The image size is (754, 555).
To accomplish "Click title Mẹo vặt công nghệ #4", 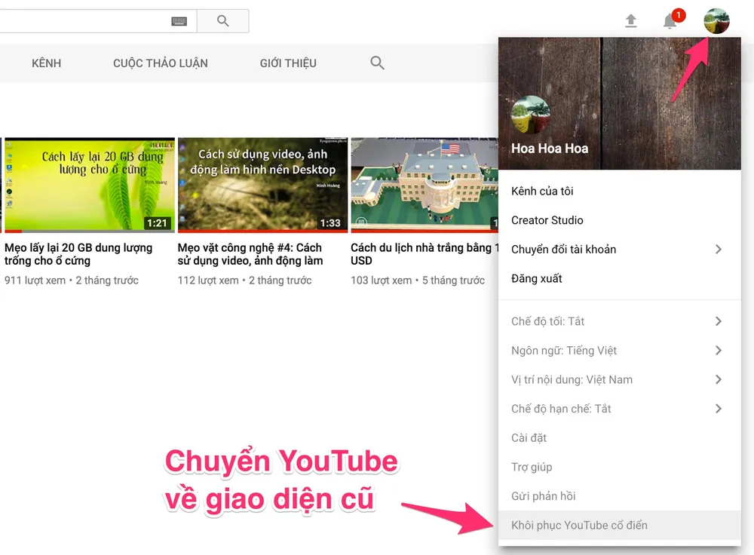I will (250, 254).
